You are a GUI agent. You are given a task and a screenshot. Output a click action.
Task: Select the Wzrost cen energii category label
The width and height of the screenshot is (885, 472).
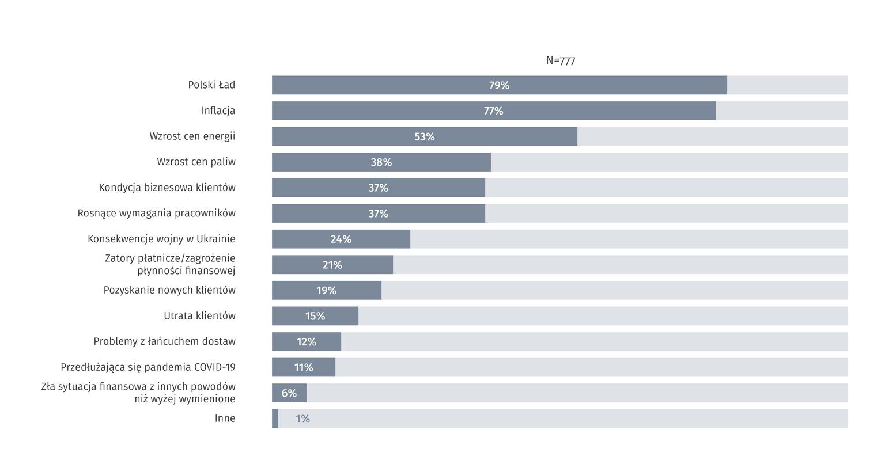[x=192, y=136]
